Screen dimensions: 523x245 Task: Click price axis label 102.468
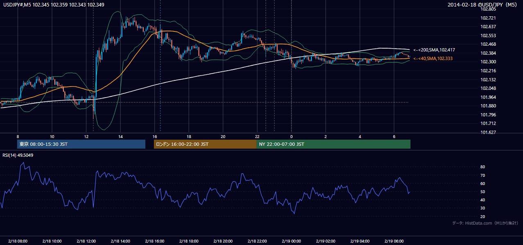point(488,44)
